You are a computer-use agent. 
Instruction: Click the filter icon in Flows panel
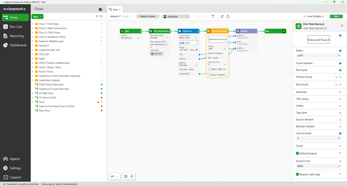[x=97, y=16]
